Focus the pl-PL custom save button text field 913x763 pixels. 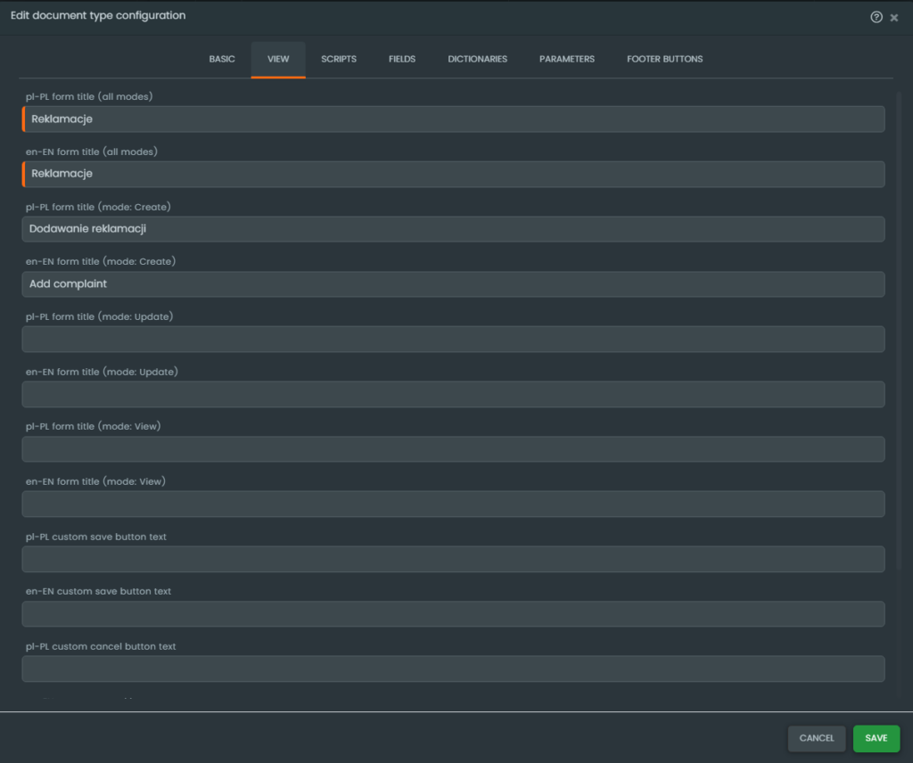point(453,559)
